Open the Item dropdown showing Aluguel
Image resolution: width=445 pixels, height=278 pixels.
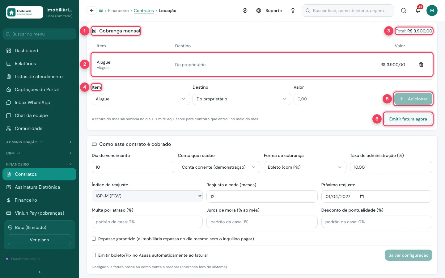click(141, 99)
